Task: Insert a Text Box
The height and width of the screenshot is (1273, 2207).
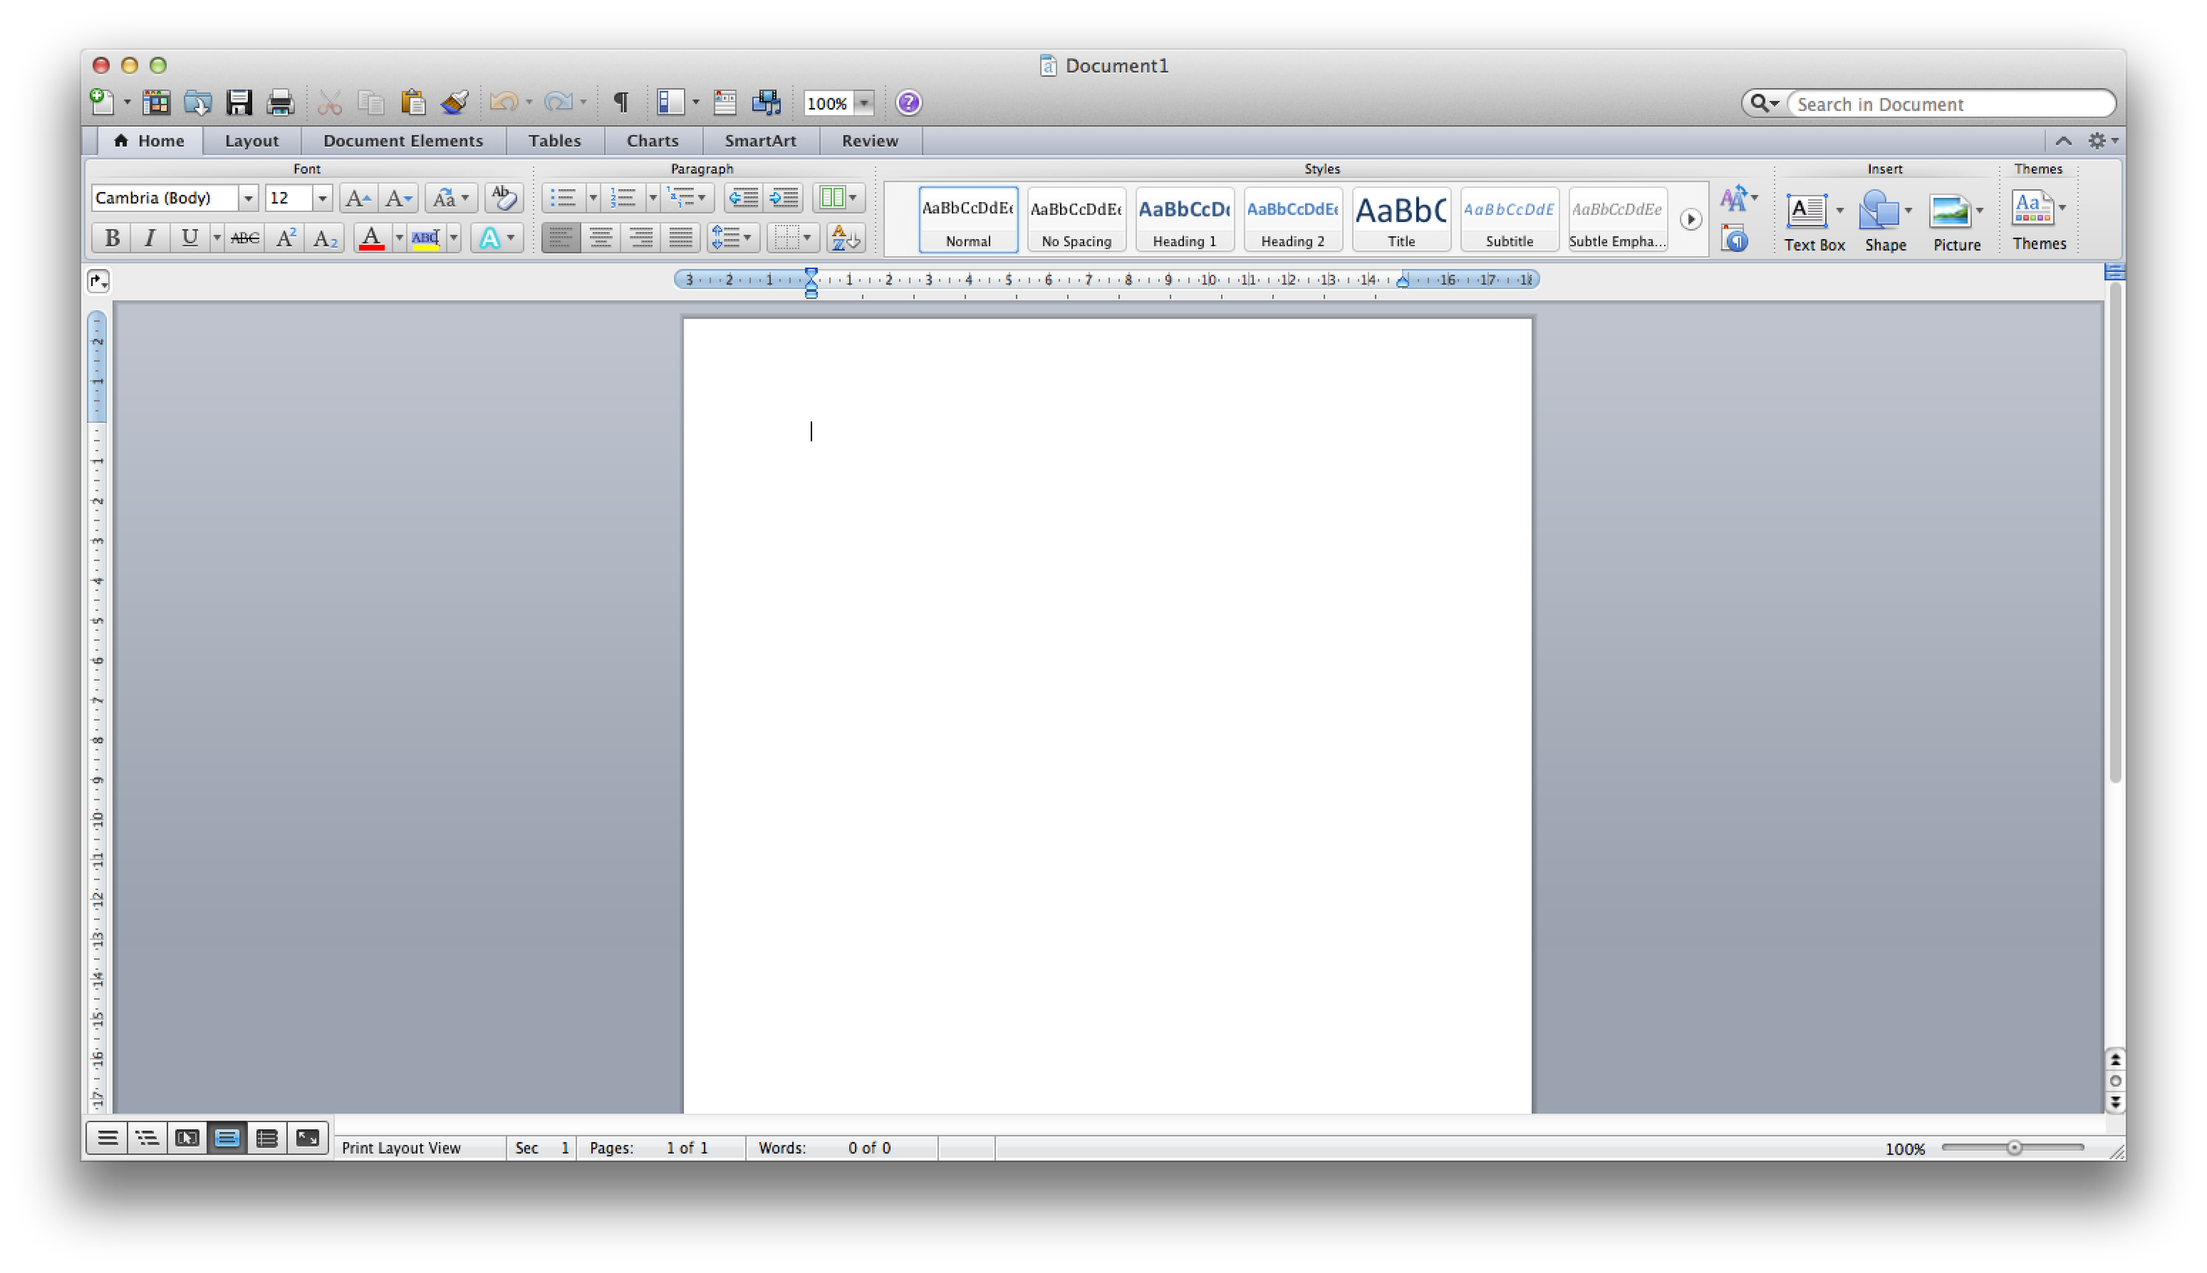Action: point(1807,213)
